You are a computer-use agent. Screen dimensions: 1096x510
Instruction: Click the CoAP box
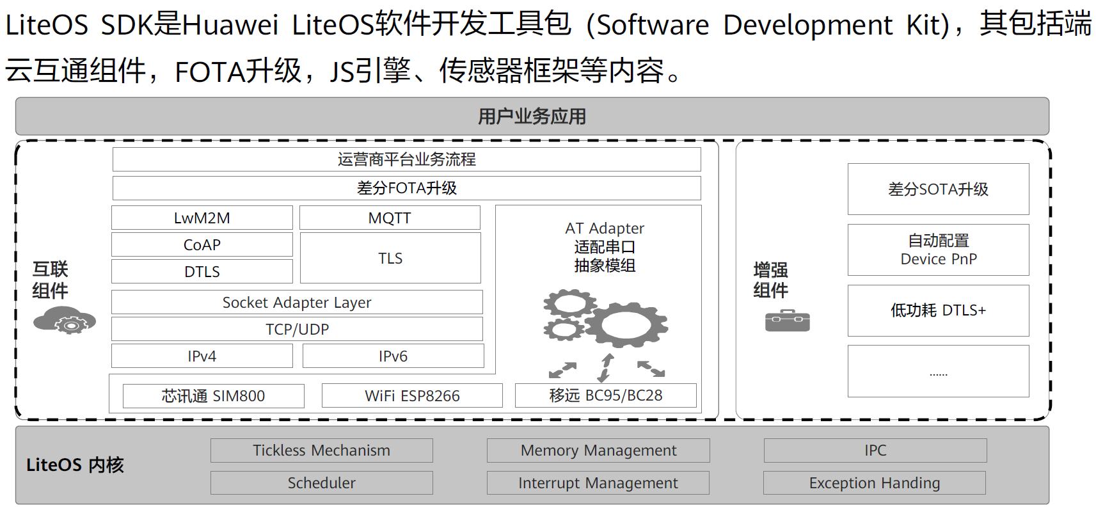point(202,244)
